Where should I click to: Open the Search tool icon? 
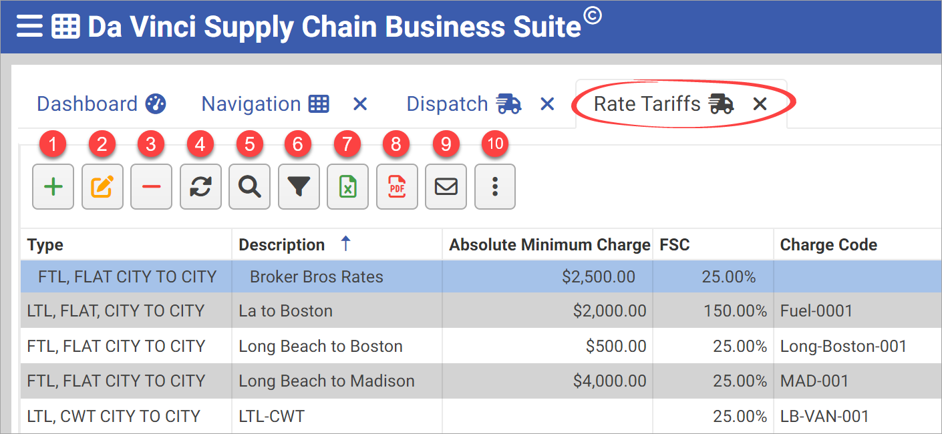[x=249, y=186]
